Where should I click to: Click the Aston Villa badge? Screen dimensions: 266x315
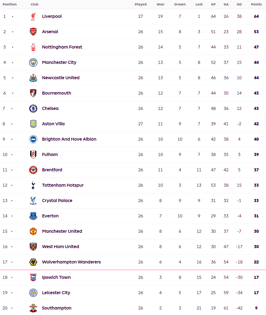[x=33, y=124]
